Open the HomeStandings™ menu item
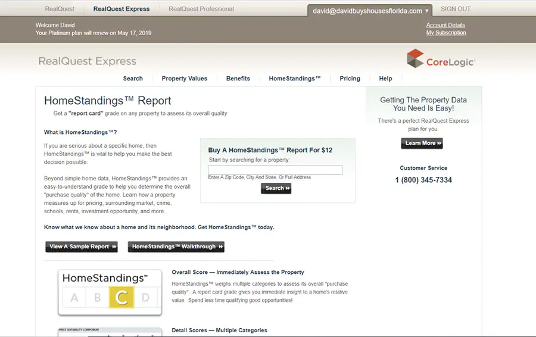The image size is (536, 337). (295, 79)
